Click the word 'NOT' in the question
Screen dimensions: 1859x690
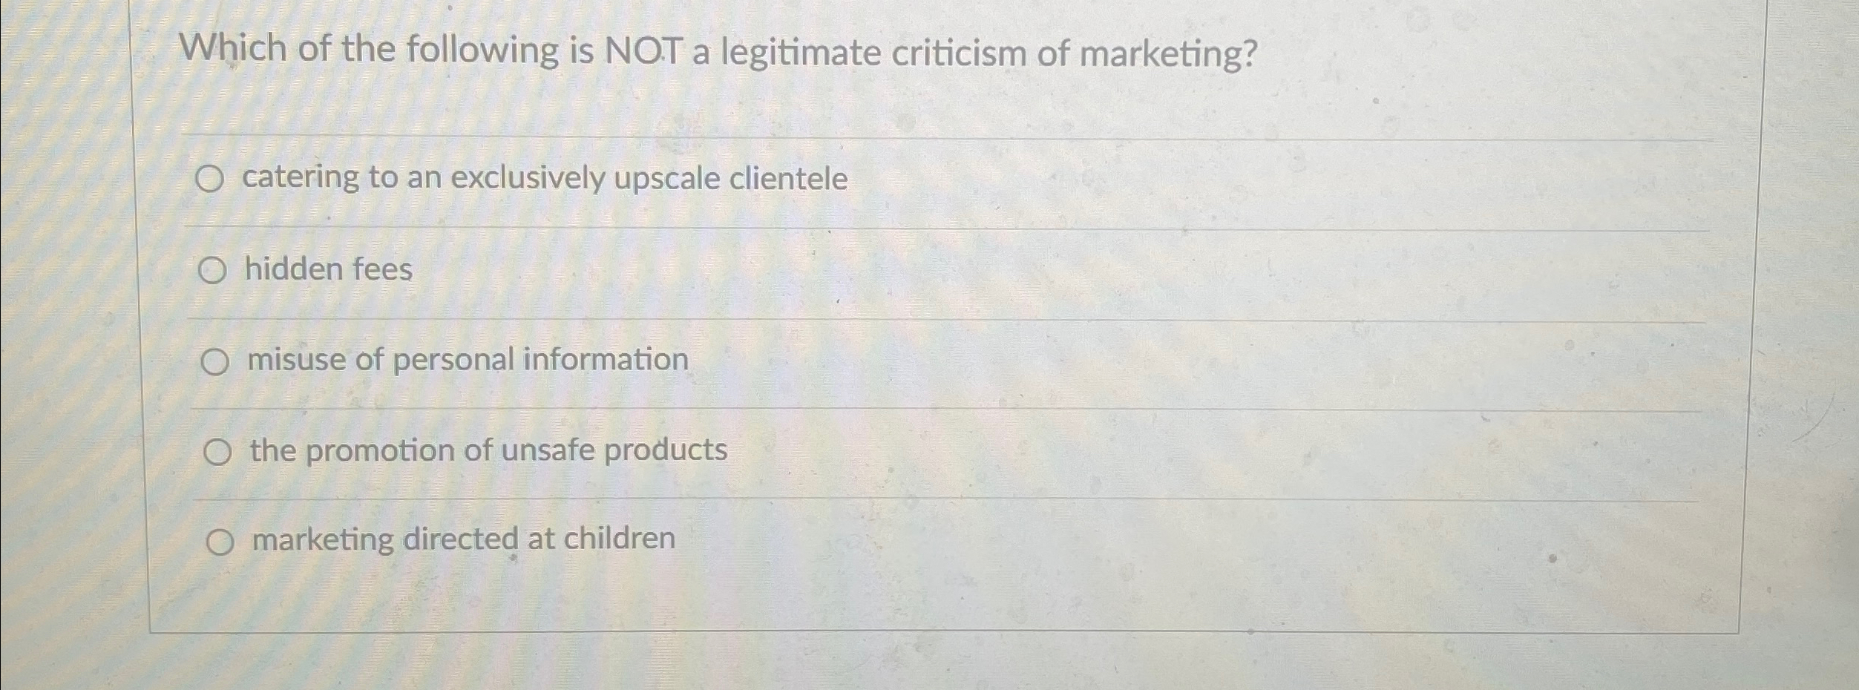[643, 52]
